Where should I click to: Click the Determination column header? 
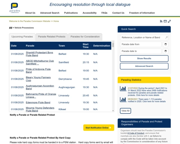102,46
